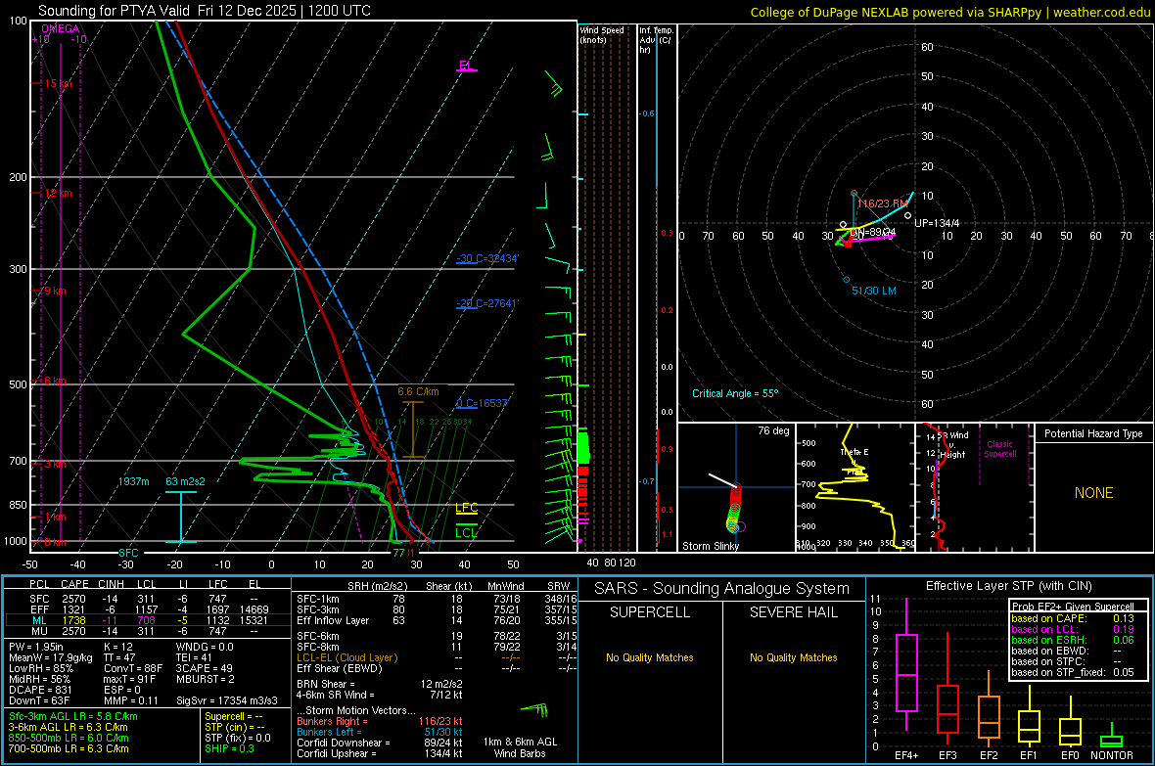Image resolution: width=1155 pixels, height=766 pixels.
Task: Click the BRN Shear = row label
Action: coord(326,684)
